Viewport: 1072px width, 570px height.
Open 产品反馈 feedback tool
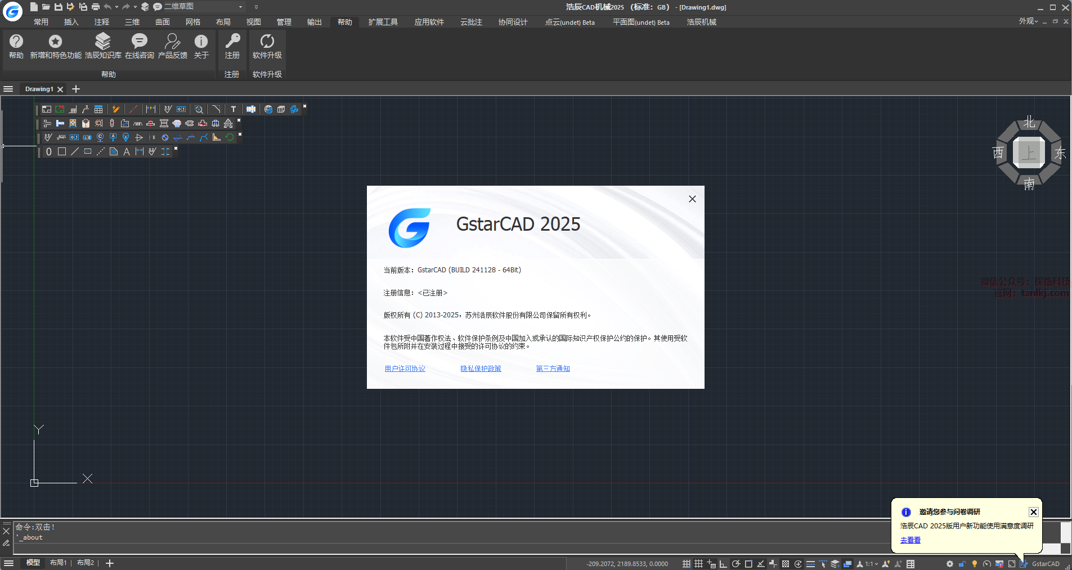click(172, 42)
